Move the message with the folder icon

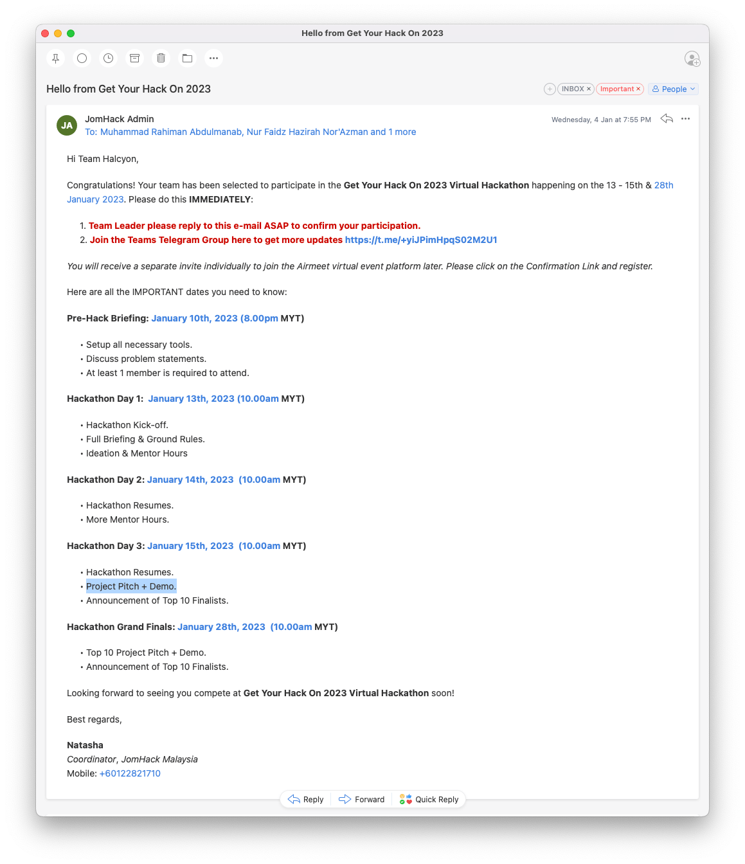(187, 58)
